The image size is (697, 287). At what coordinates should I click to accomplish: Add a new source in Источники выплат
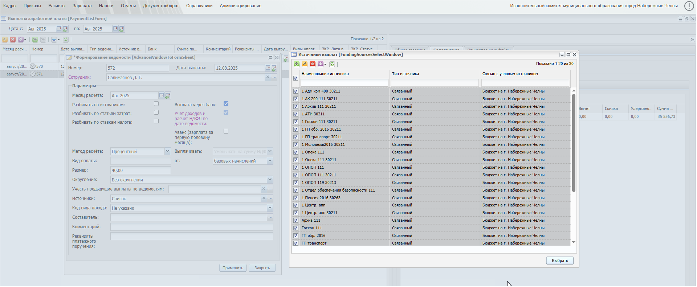point(297,64)
